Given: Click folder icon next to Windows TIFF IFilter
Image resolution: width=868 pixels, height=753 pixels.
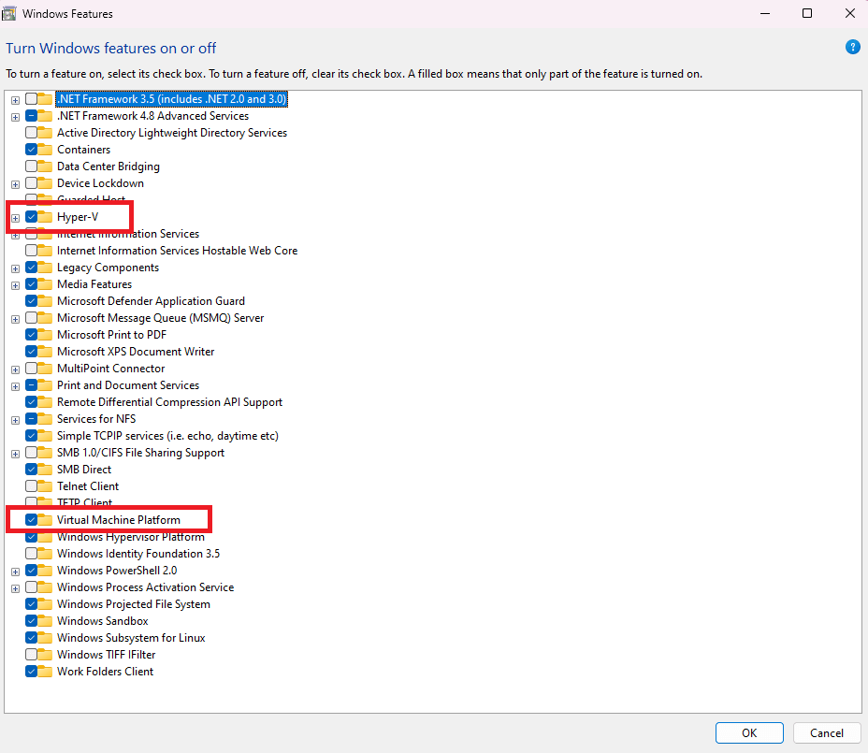Looking at the screenshot, I should (46, 655).
